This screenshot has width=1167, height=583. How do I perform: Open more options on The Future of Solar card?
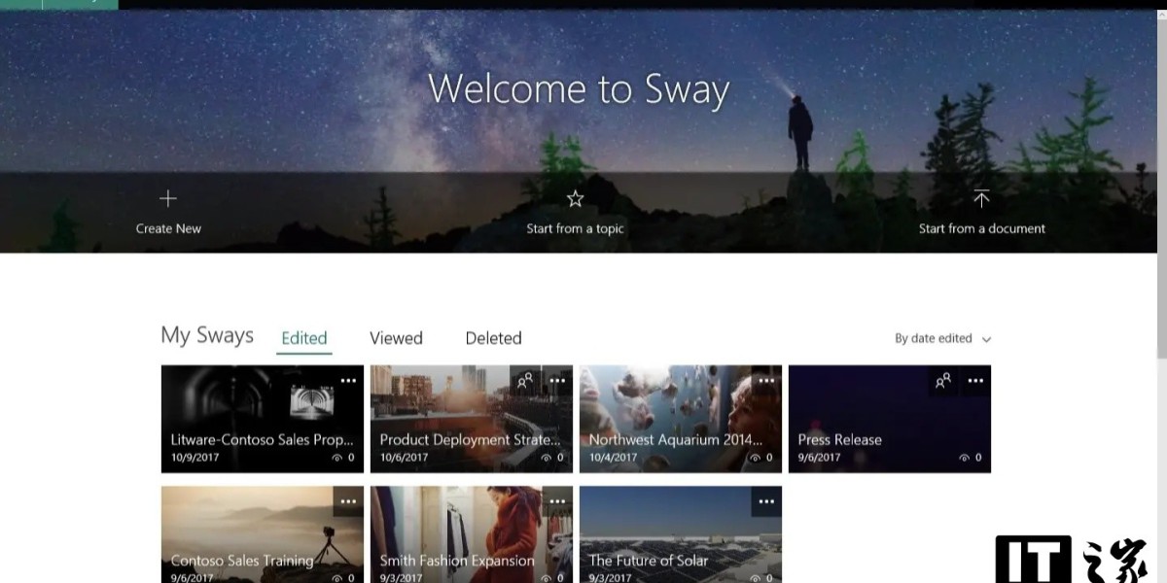tap(766, 501)
